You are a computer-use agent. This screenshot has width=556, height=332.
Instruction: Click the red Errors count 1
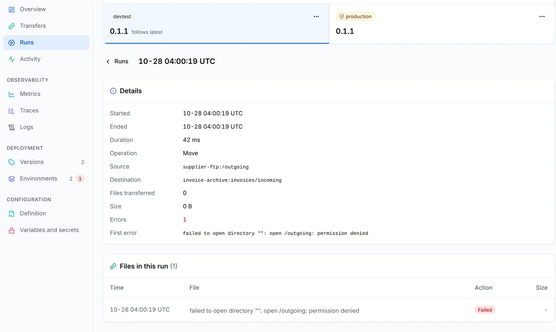(185, 220)
